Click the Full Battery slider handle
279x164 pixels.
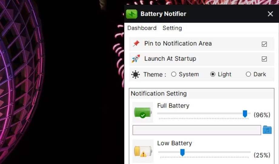[x=245, y=114]
